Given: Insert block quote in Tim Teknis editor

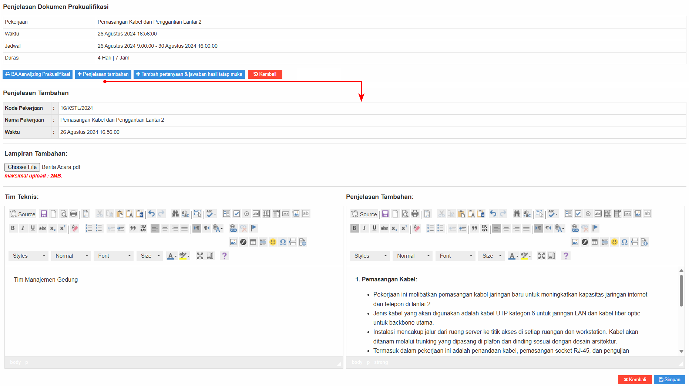Looking at the screenshot, I should [x=133, y=228].
